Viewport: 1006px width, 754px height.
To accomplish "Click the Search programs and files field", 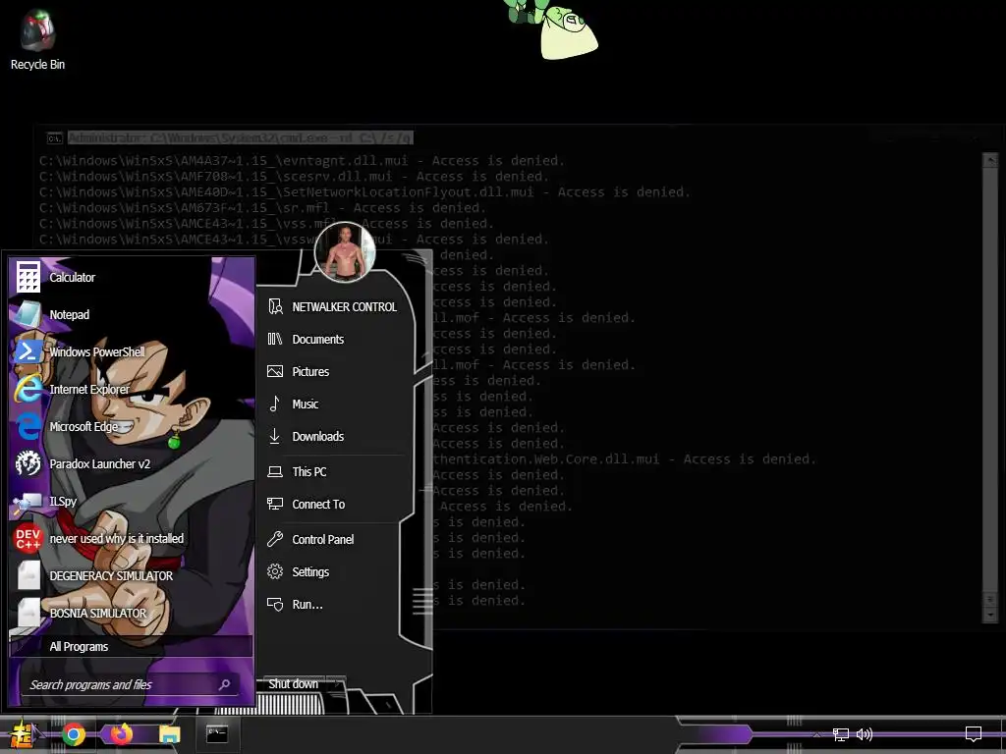I will pyautogui.click(x=131, y=684).
